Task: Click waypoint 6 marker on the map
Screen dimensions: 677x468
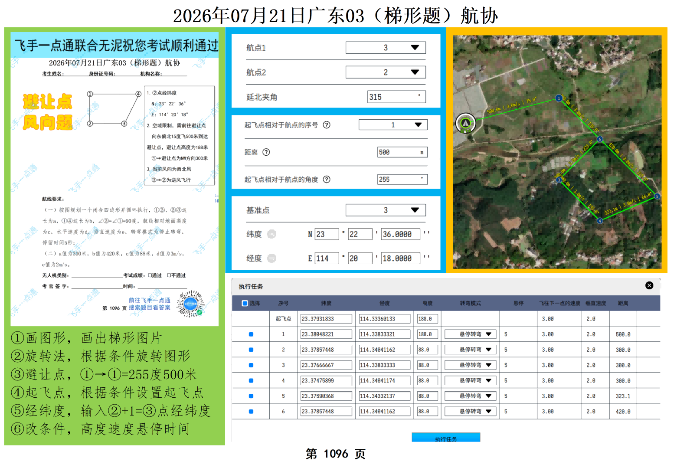Action: tap(599, 139)
